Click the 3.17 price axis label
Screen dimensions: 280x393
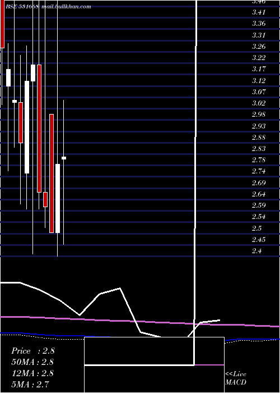click(x=259, y=69)
